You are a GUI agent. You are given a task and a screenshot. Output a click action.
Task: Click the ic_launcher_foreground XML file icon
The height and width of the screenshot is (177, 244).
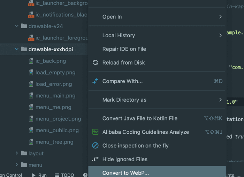[31, 38]
